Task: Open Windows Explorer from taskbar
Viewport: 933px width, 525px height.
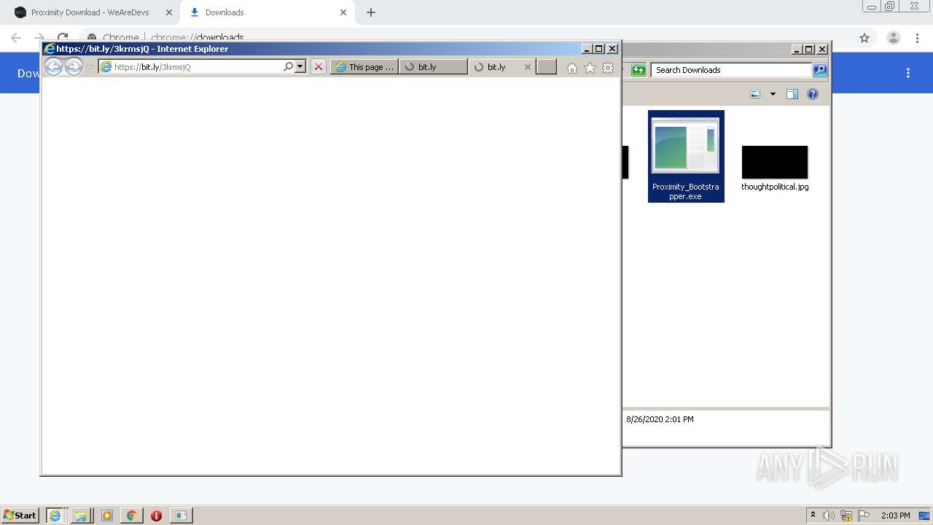Action: coord(81,516)
